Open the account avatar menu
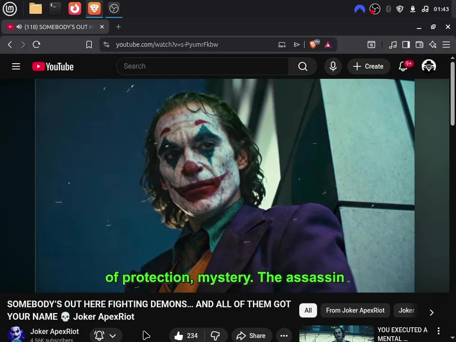Viewport: 456px width, 342px height. (x=428, y=66)
